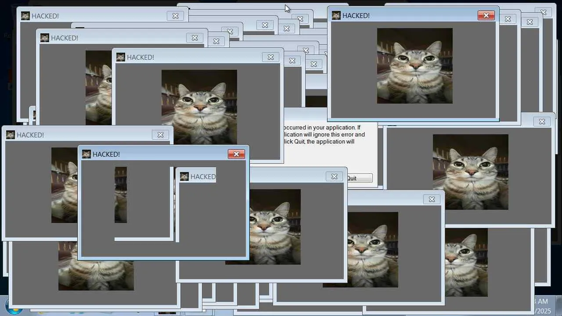Viewport: 562px width, 316px height.
Task: Click the cat title-bar icon of the glitched HACKED! window with red X
Action: point(86,154)
